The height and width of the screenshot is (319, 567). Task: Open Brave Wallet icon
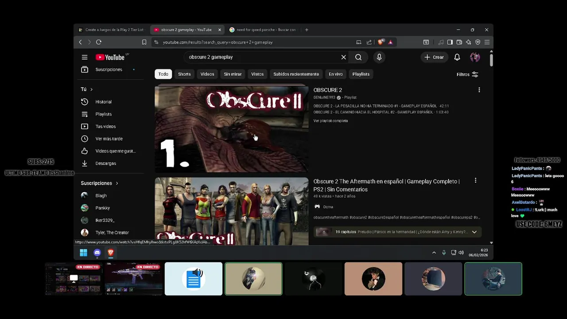point(459,42)
